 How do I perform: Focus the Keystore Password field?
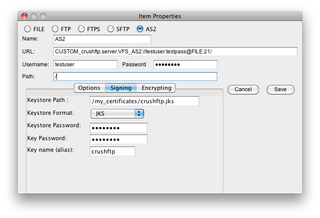(x=118, y=128)
